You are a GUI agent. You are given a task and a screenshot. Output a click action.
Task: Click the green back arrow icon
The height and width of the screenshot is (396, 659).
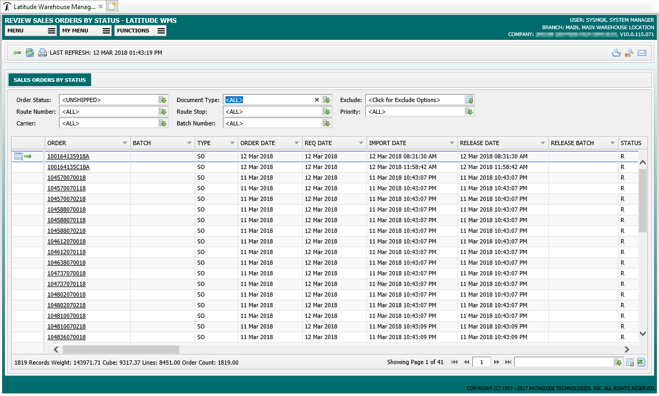(17, 53)
